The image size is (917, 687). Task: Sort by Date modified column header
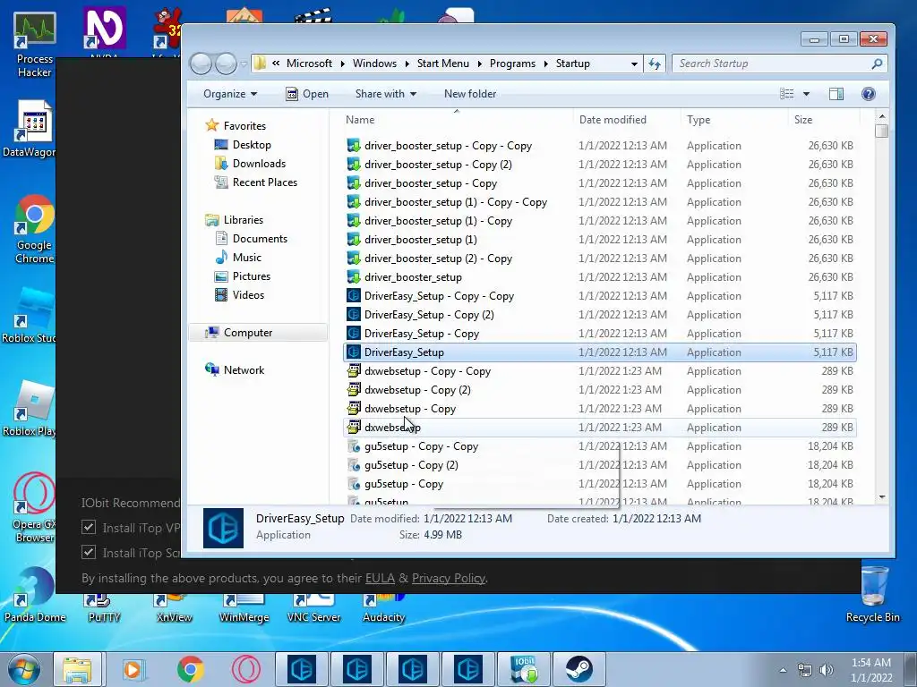pos(626,120)
